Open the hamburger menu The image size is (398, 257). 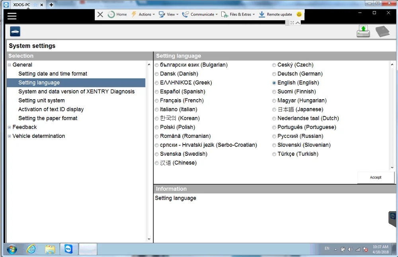(x=12, y=16)
